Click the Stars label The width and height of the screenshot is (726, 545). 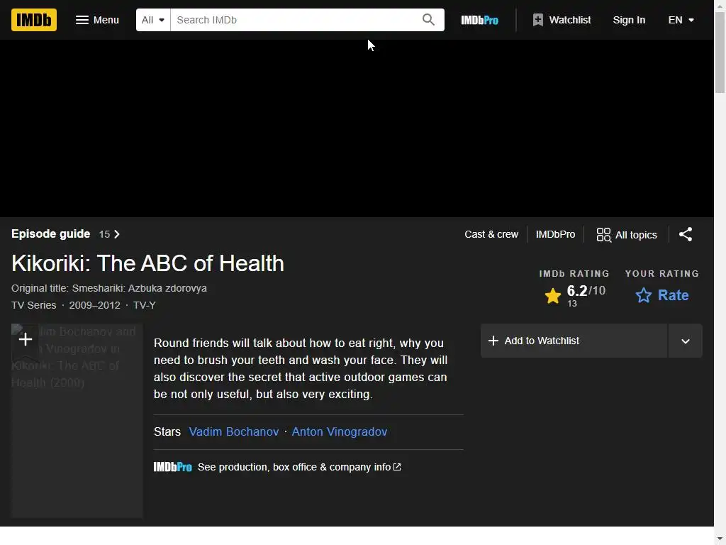point(167,432)
